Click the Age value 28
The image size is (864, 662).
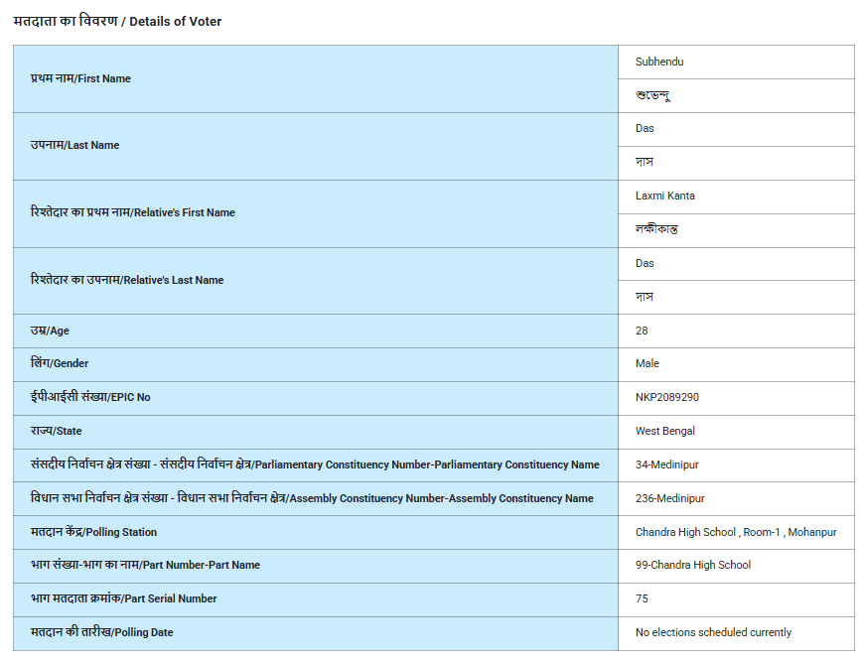pos(642,331)
